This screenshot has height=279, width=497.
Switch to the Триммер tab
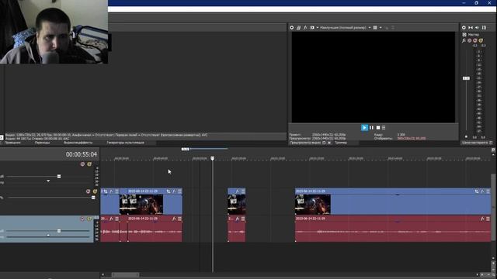point(341,143)
